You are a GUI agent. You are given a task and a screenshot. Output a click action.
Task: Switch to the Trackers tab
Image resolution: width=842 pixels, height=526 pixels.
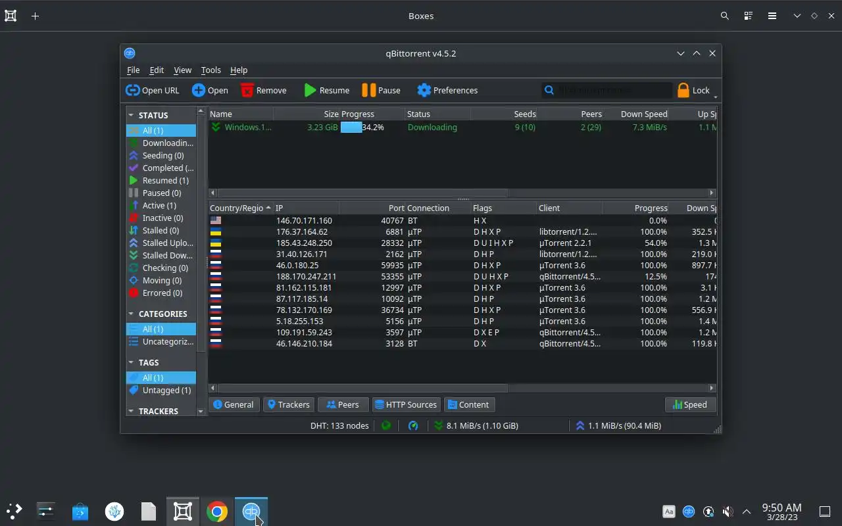click(x=287, y=404)
